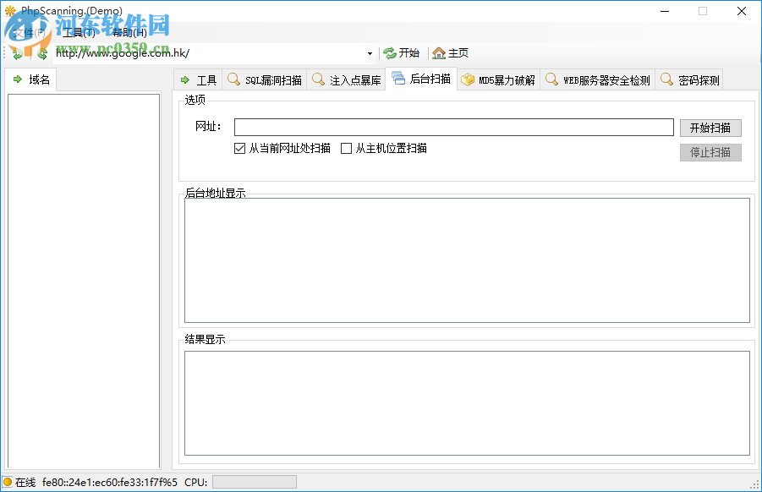
Task: Click the 开始 refresh-arrows icon on toolbar
Action: click(x=388, y=52)
